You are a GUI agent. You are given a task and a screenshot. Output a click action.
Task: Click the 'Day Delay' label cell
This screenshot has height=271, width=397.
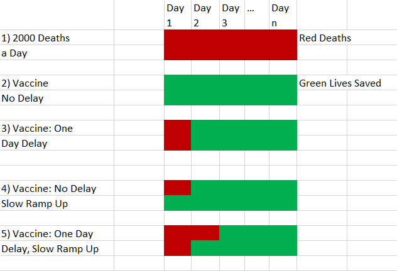pos(57,143)
